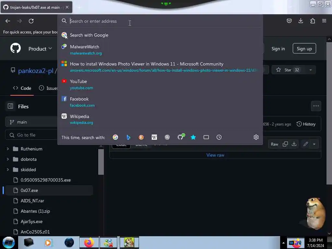
Task: Click the GitHub octocat logo
Action: coord(16,48)
